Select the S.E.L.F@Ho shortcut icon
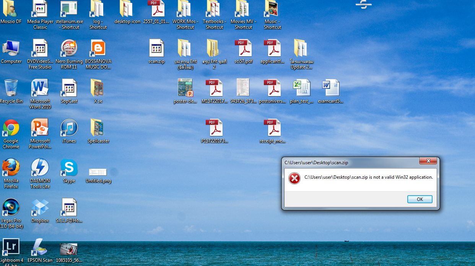 [69, 207]
